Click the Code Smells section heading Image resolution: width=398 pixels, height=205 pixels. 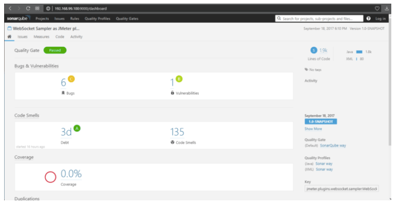(x=27, y=115)
